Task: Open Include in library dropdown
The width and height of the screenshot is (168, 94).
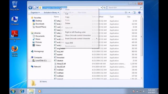Action: pyautogui.click(x=51, y=13)
